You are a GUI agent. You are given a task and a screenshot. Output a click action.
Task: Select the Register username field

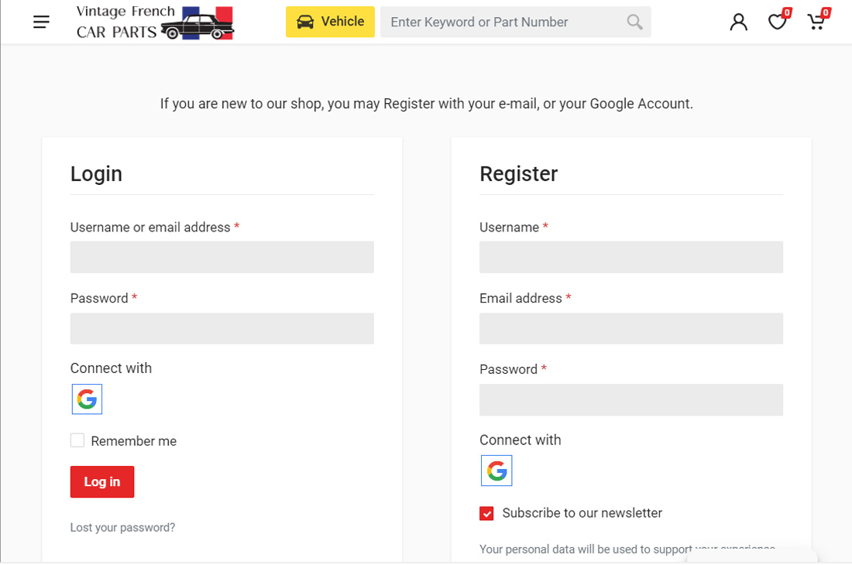click(630, 257)
